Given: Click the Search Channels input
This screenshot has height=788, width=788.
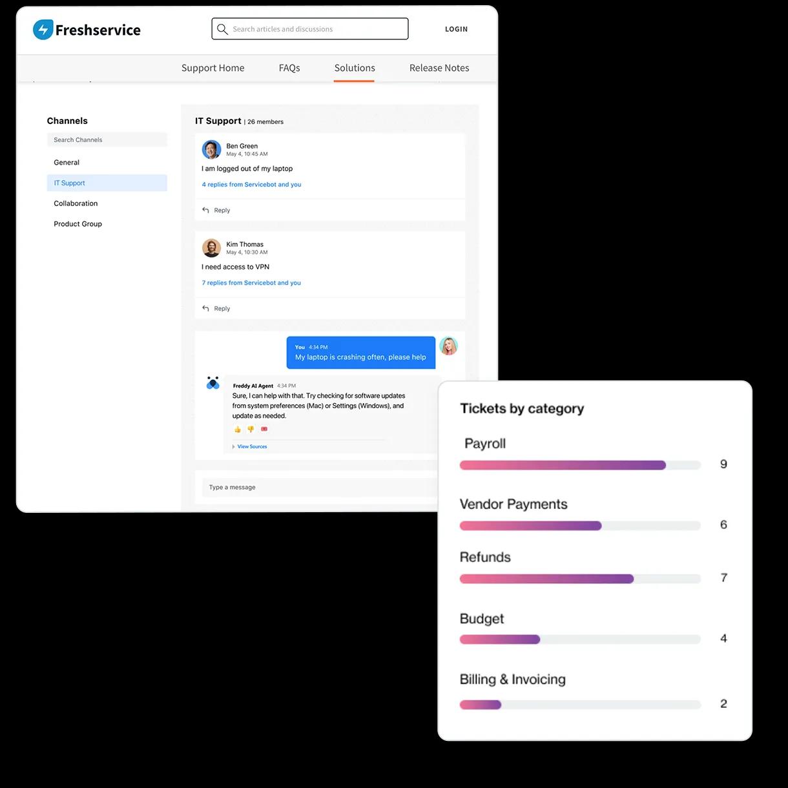Looking at the screenshot, I should (107, 140).
